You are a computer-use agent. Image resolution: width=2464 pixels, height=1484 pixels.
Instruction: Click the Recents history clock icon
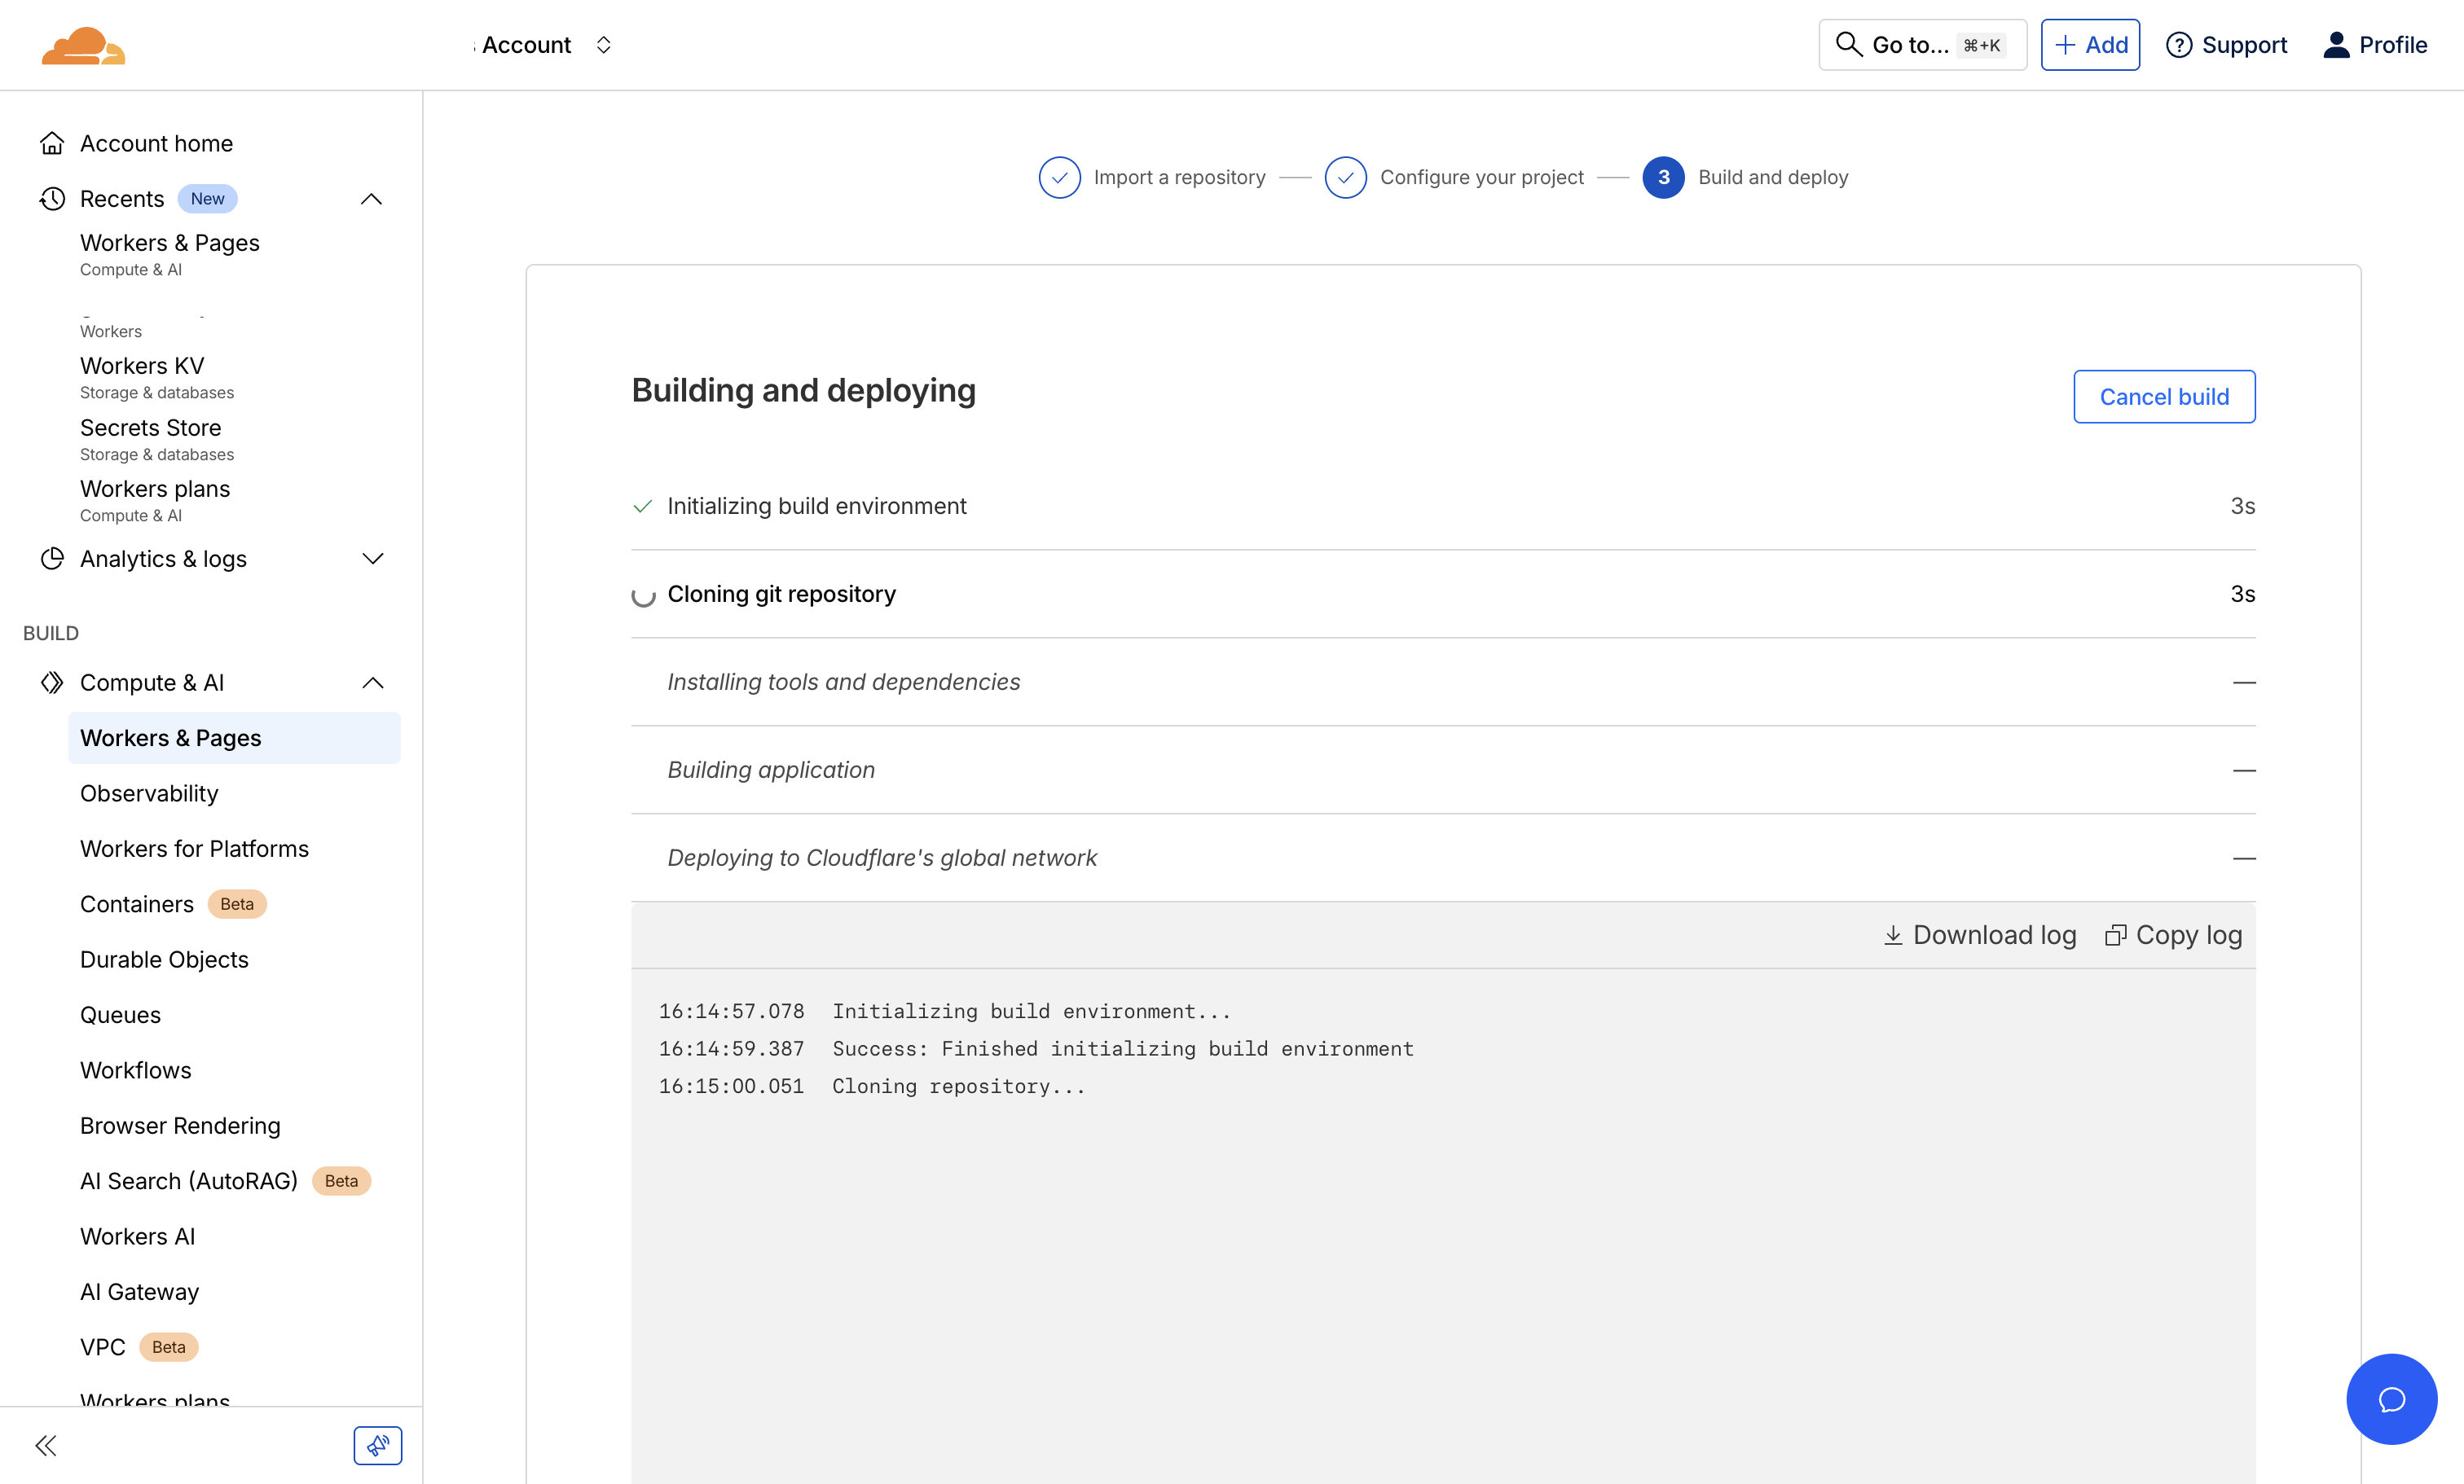pos(52,199)
